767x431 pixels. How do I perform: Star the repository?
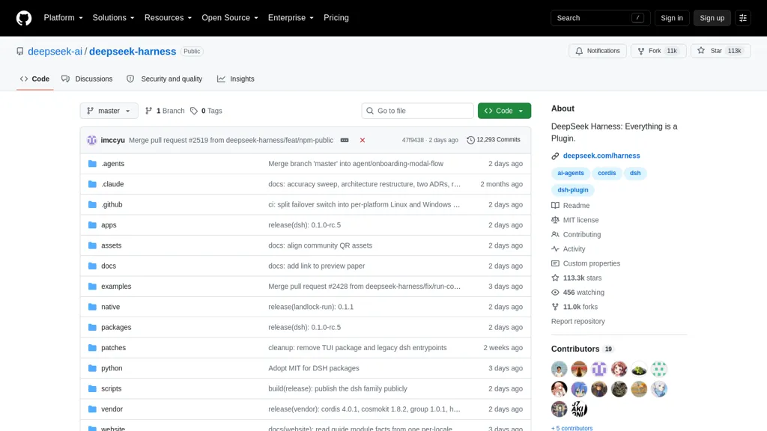(721, 51)
